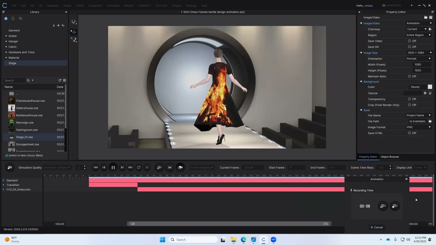Step to the next frame
This screenshot has width=436, height=245.
point(122,167)
